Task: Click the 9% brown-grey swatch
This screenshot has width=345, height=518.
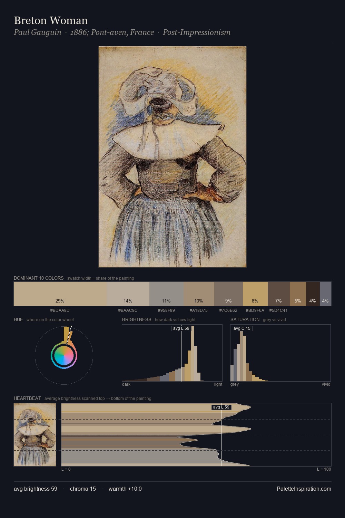Action: (228, 294)
